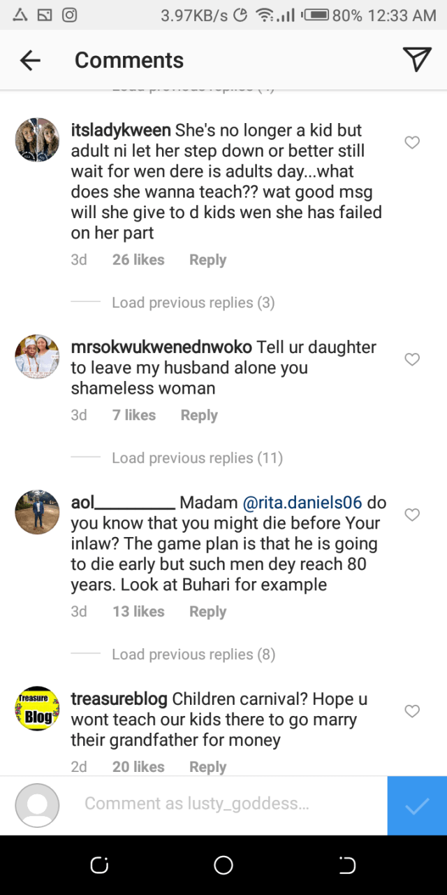The image size is (447, 895).
Task: Like the treasureblog comment
Action: tap(412, 711)
